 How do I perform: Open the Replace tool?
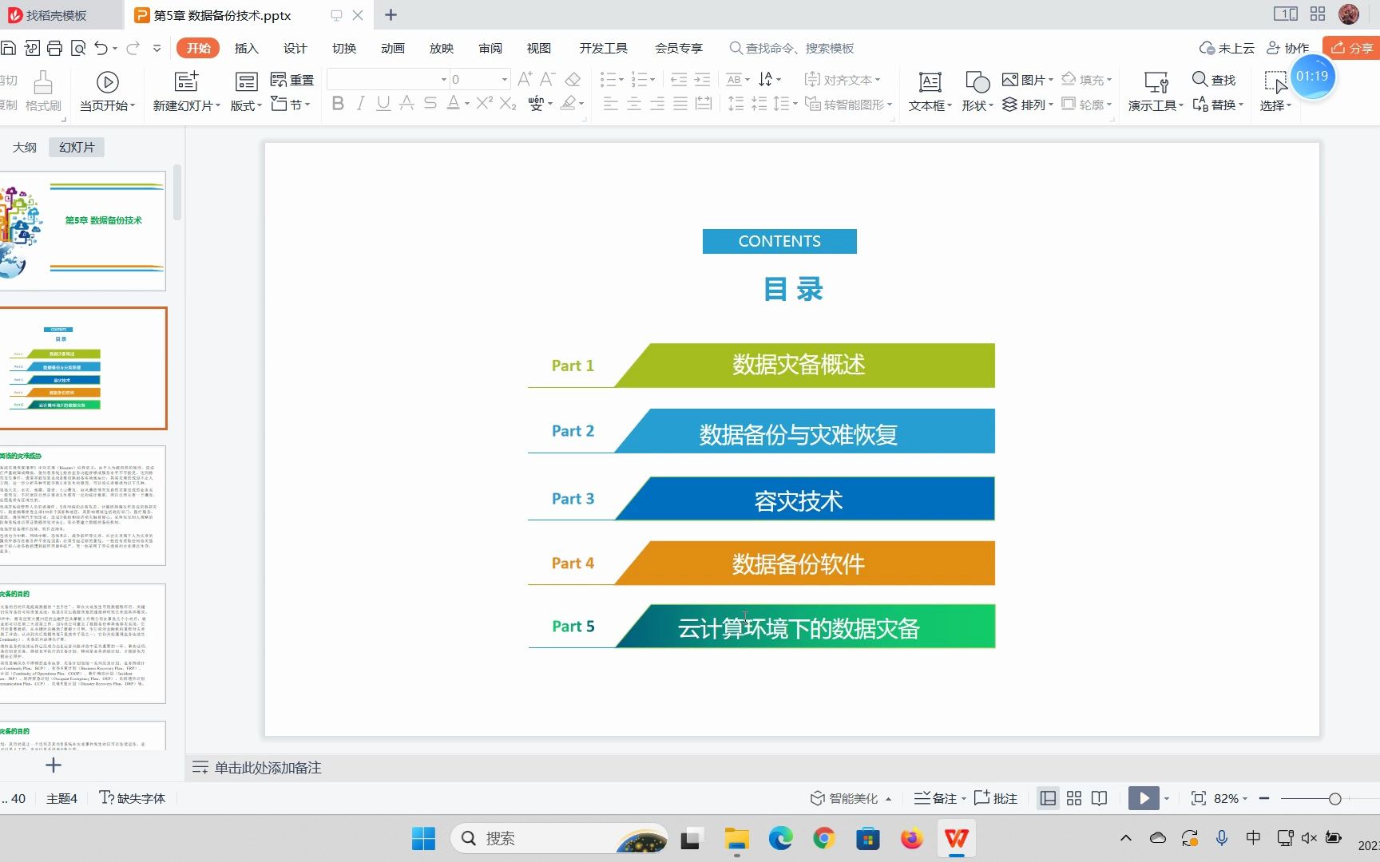pos(1217,105)
